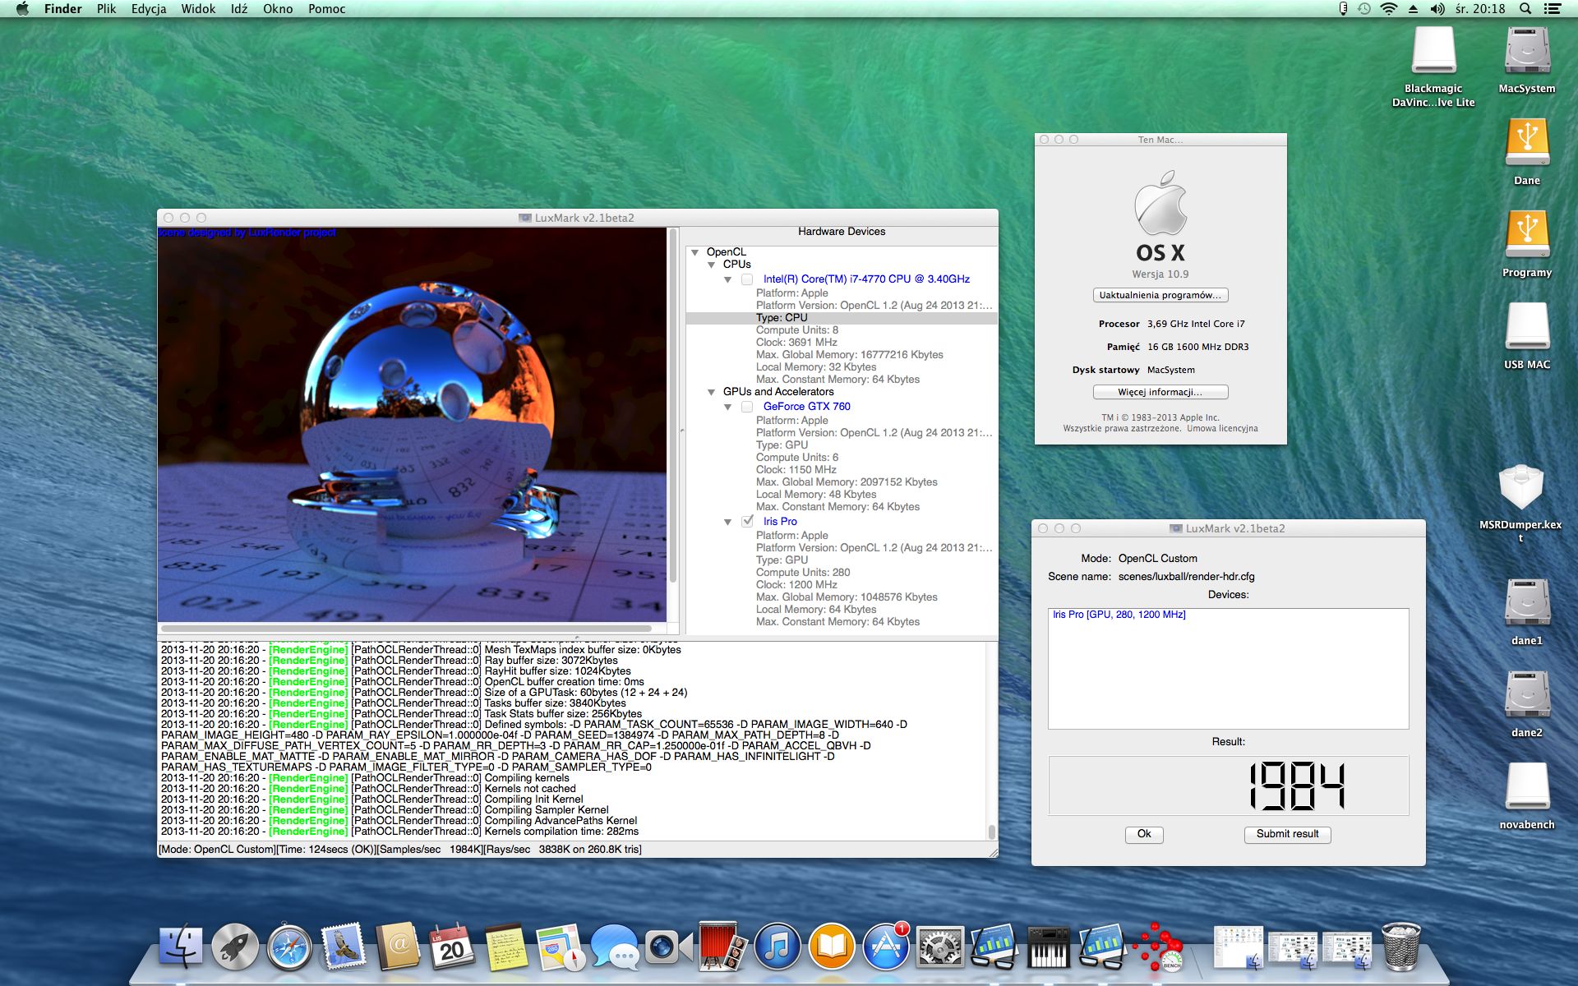Open Calendar icon showing 20
Image resolution: width=1578 pixels, height=986 pixels.
[x=452, y=947]
